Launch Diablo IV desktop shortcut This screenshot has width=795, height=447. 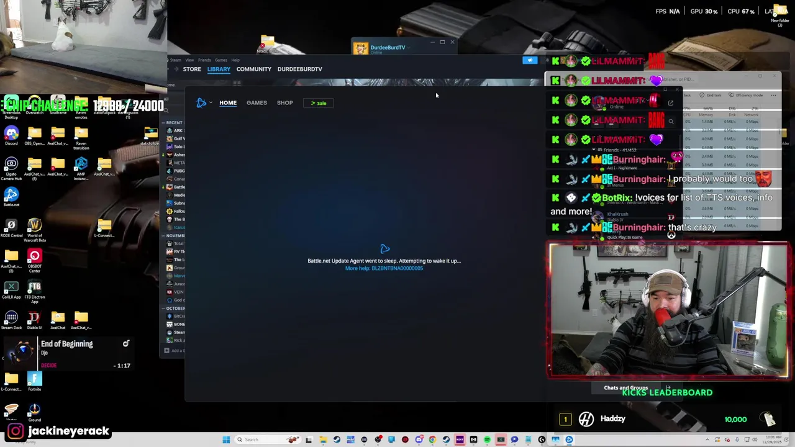34,320
